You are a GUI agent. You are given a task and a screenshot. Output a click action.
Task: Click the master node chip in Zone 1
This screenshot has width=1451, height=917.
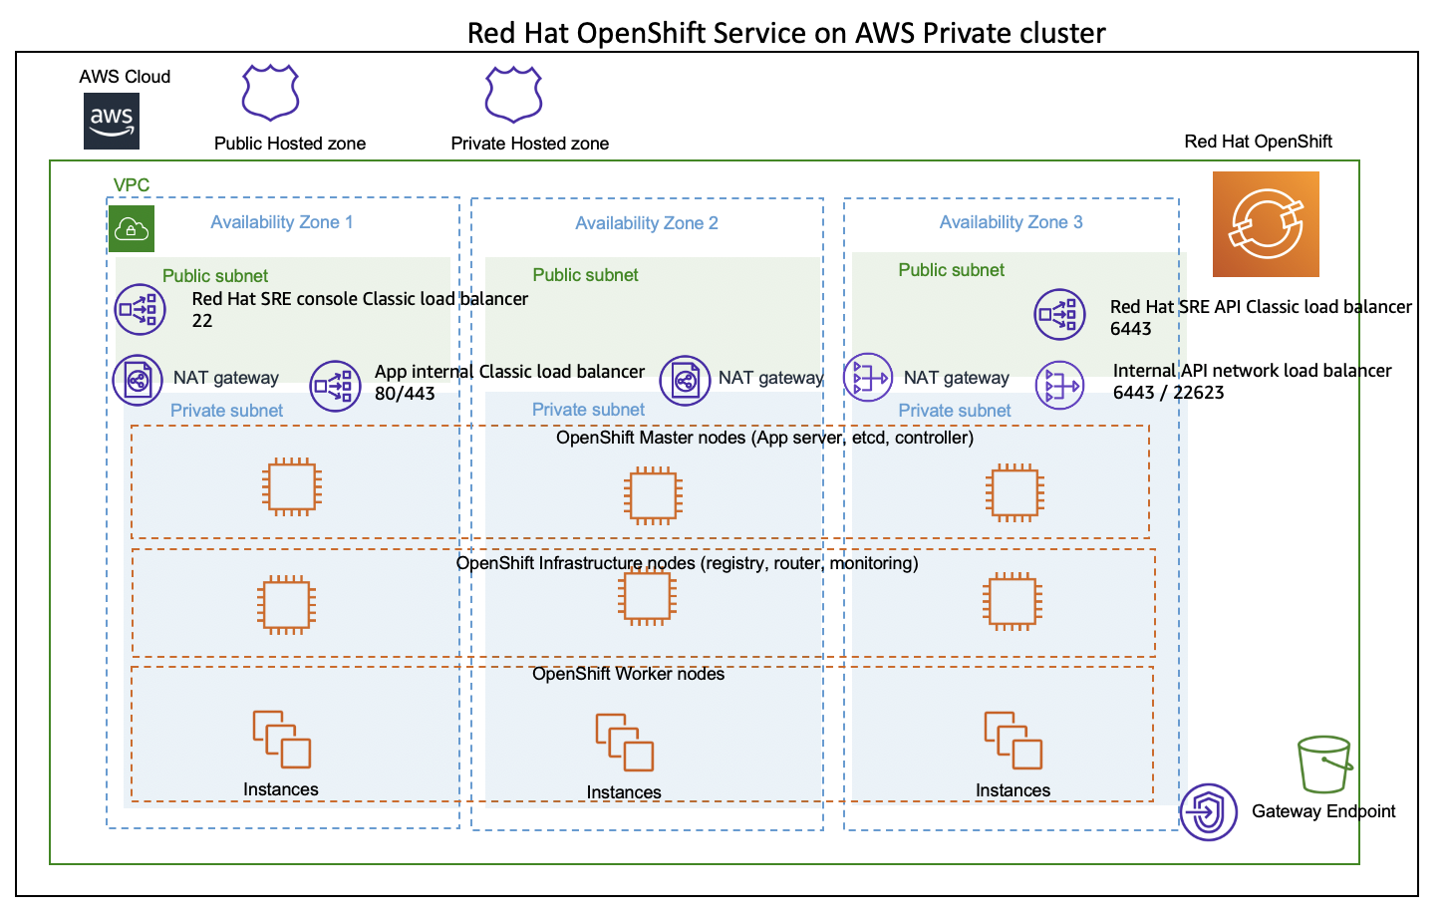click(x=292, y=487)
